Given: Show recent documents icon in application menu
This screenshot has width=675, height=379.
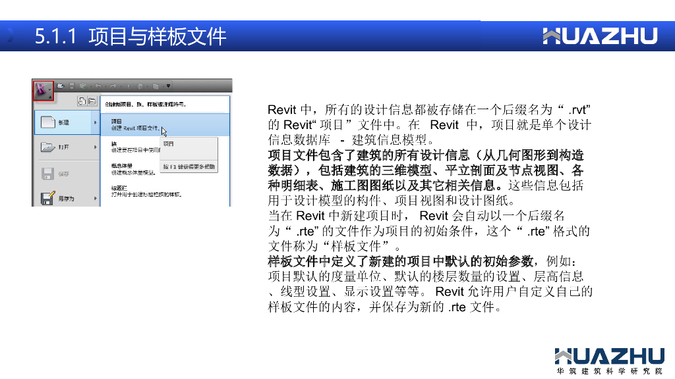Looking at the screenshot, I should (x=82, y=101).
